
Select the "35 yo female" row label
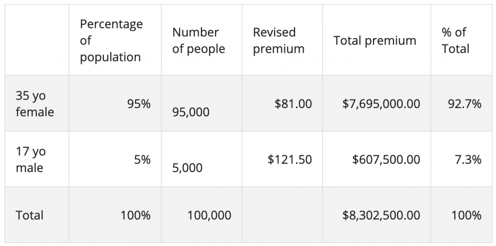click(x=35, y=103)
